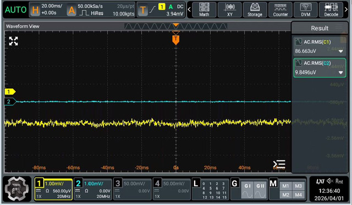Image resolution: width=352 pixels, height=205 pixels.
Task: Click channel 3 scale 50.00mV/
Action: click(x=134, y=184)
